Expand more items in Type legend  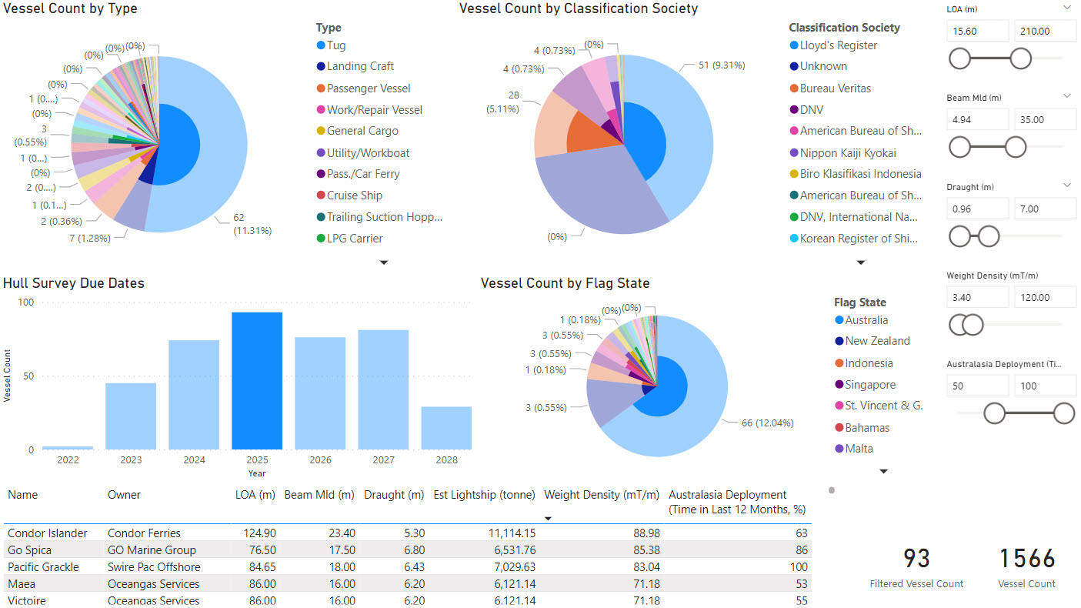tap(384, 262)
